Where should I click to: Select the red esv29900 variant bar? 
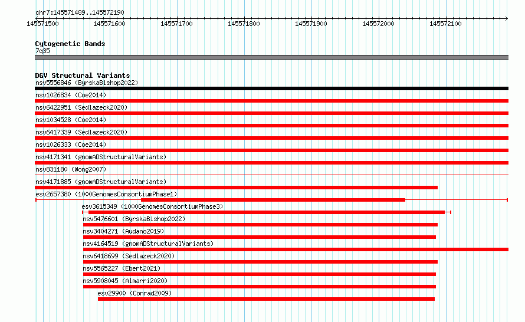coord(266,299)
